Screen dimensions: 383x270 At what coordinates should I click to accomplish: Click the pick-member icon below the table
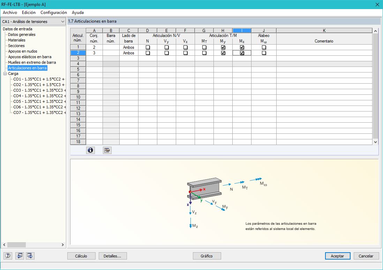107,150
